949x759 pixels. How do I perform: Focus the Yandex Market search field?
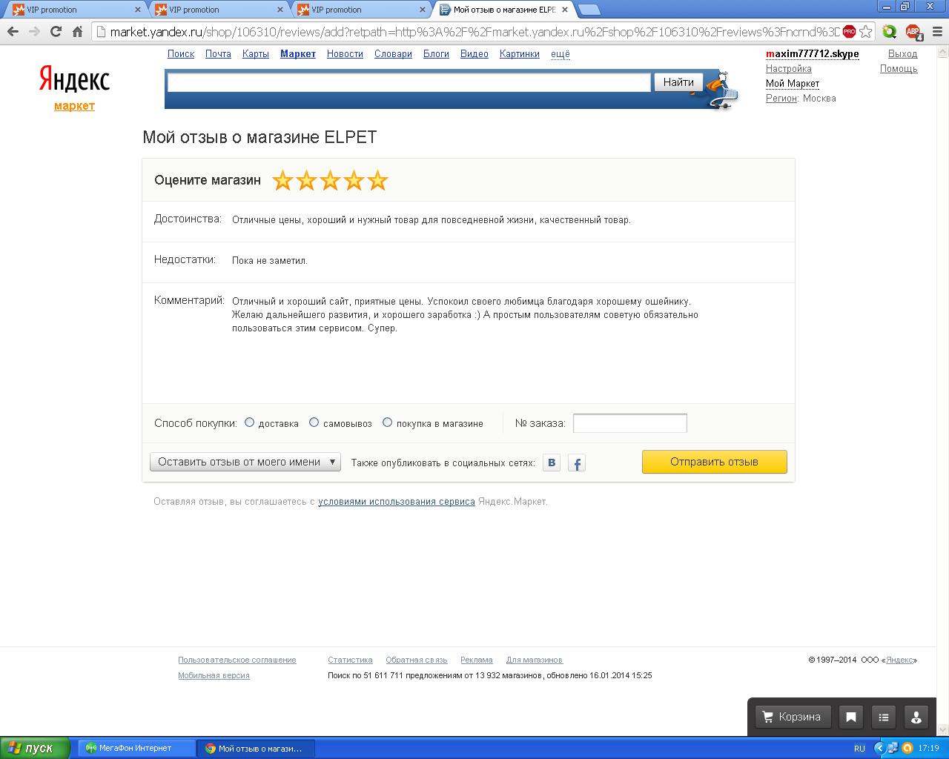(x=409, y=82)
